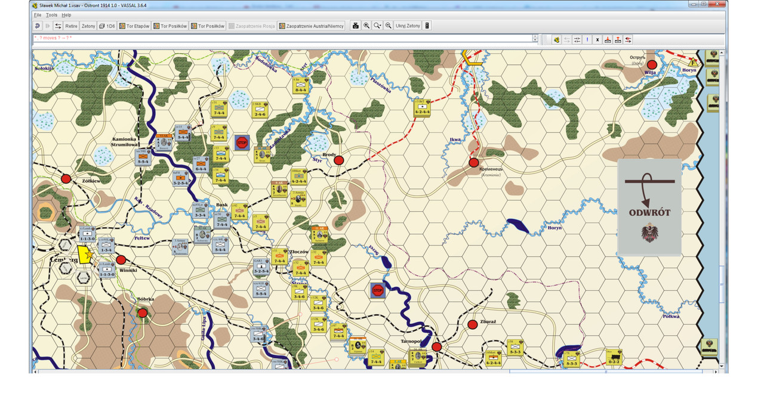Click the blue exclamation mark icon
764x418 pixels.
coord(587,40)
